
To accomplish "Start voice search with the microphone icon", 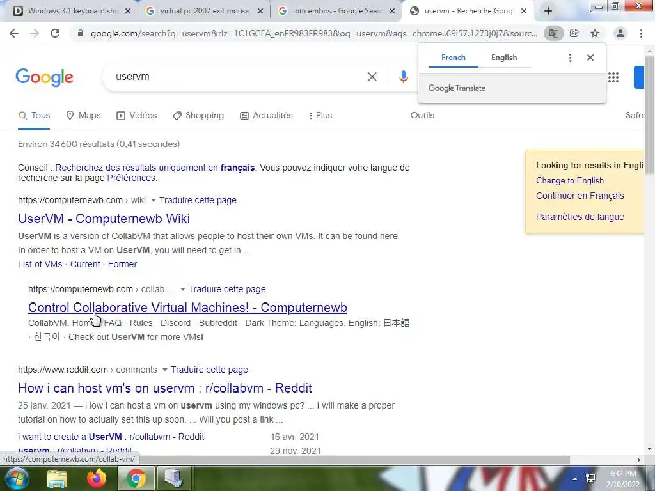I will pos(403,77).
